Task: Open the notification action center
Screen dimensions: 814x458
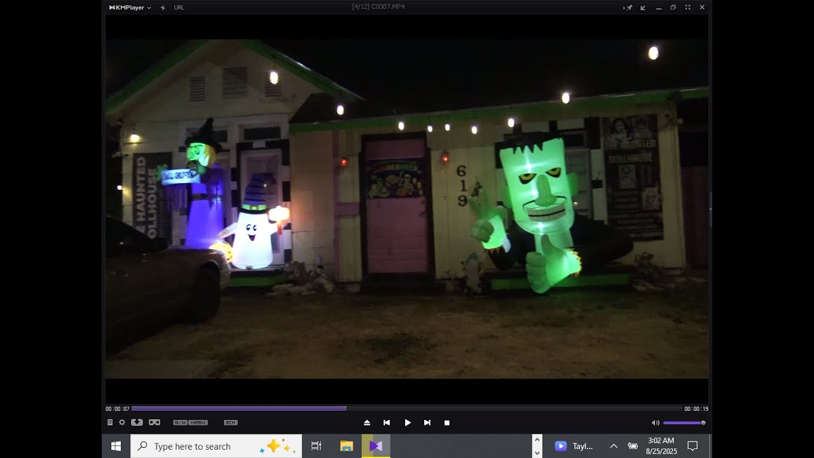Action: point(693,446)
